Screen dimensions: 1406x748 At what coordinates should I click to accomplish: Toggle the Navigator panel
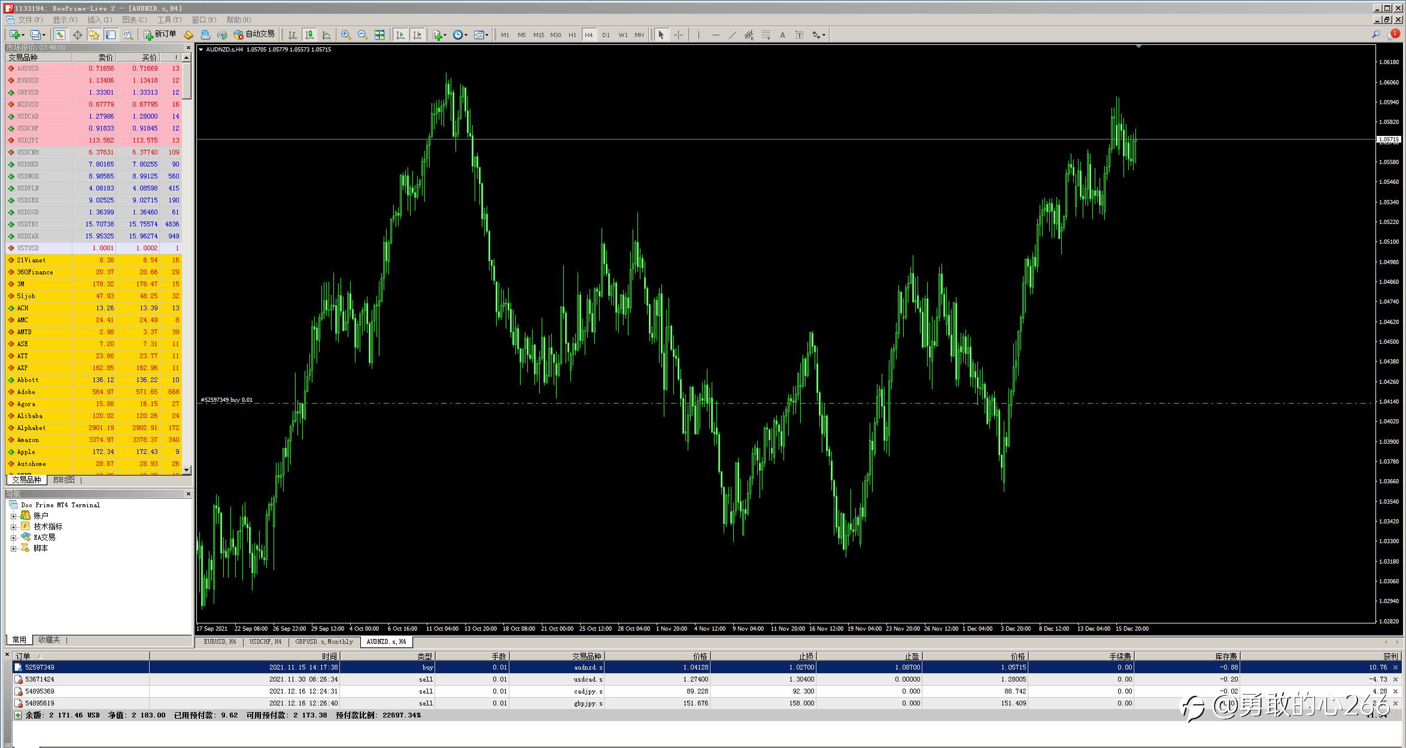[94, 35]
